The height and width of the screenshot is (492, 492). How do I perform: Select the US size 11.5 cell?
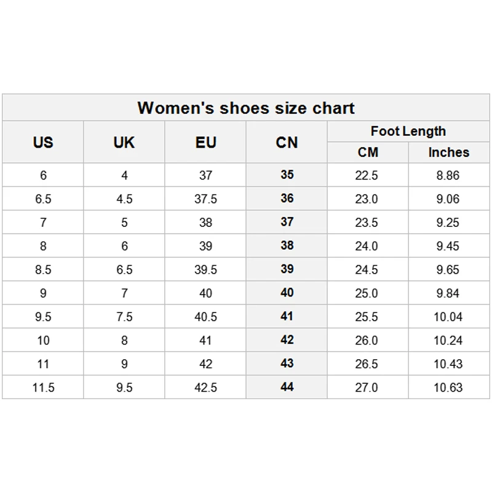point(43,388)
